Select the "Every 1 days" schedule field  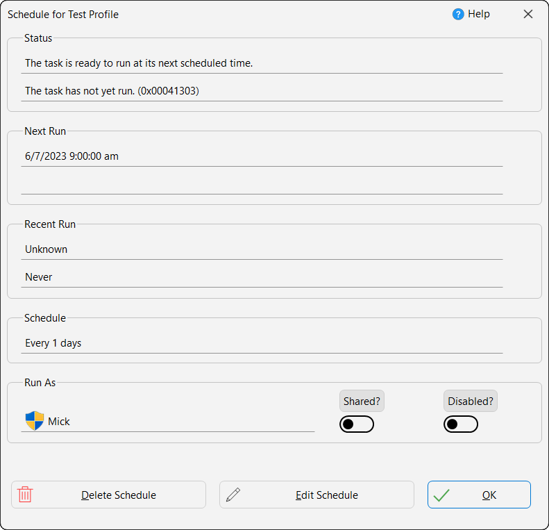(262, 343)
